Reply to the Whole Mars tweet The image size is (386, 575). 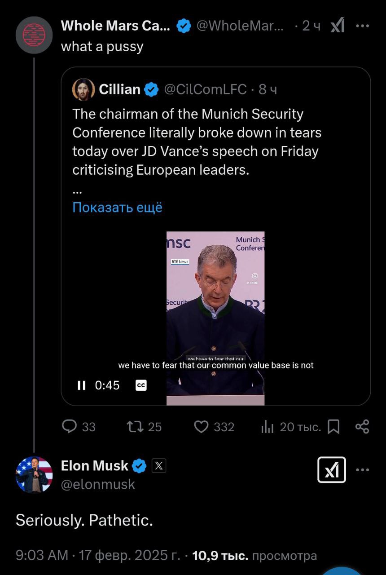coord(70,426)
